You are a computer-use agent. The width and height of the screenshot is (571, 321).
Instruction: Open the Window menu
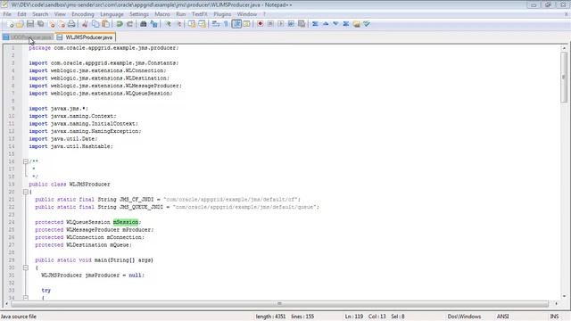click(247, 14)
